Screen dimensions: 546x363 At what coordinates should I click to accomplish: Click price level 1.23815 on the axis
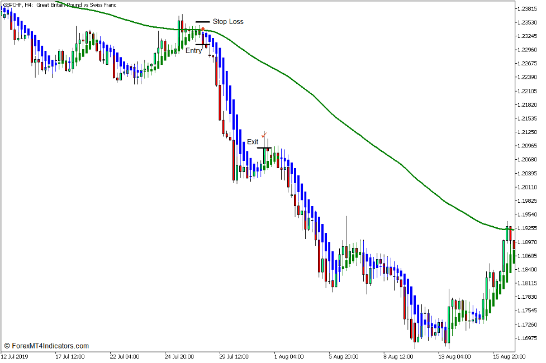(527, 9)
